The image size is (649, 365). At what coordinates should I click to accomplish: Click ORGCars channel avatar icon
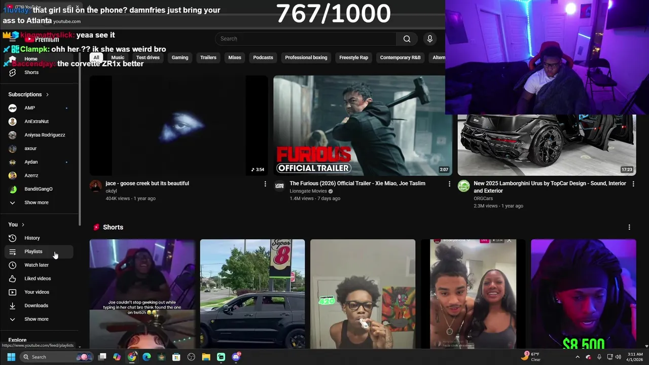point(463,186)
